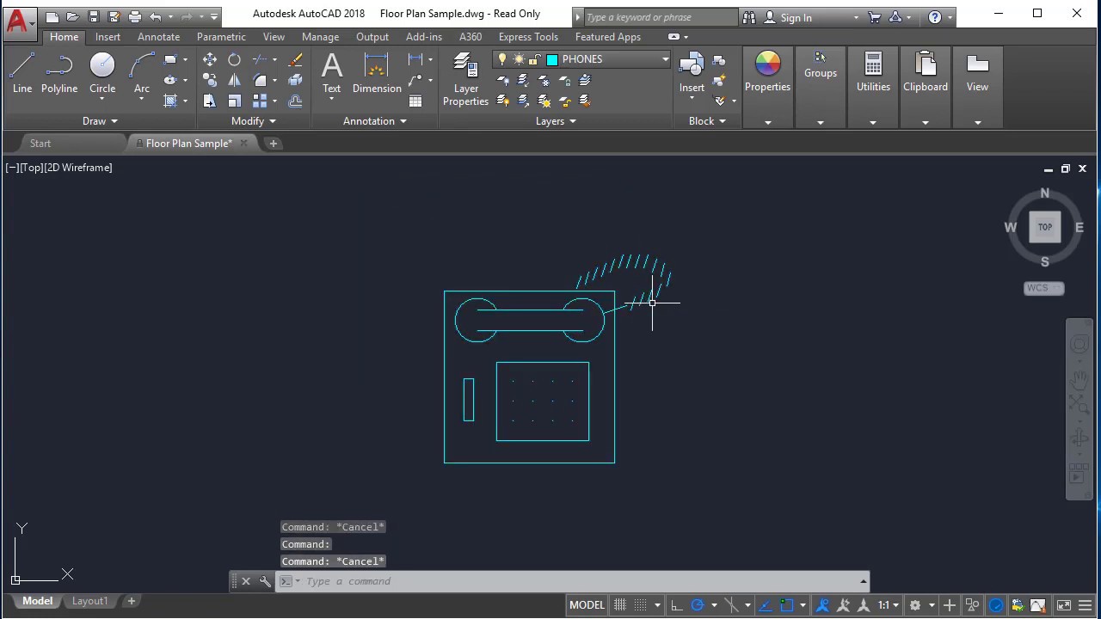
Task: Click the MODEL space button
Action: point(587,605)
